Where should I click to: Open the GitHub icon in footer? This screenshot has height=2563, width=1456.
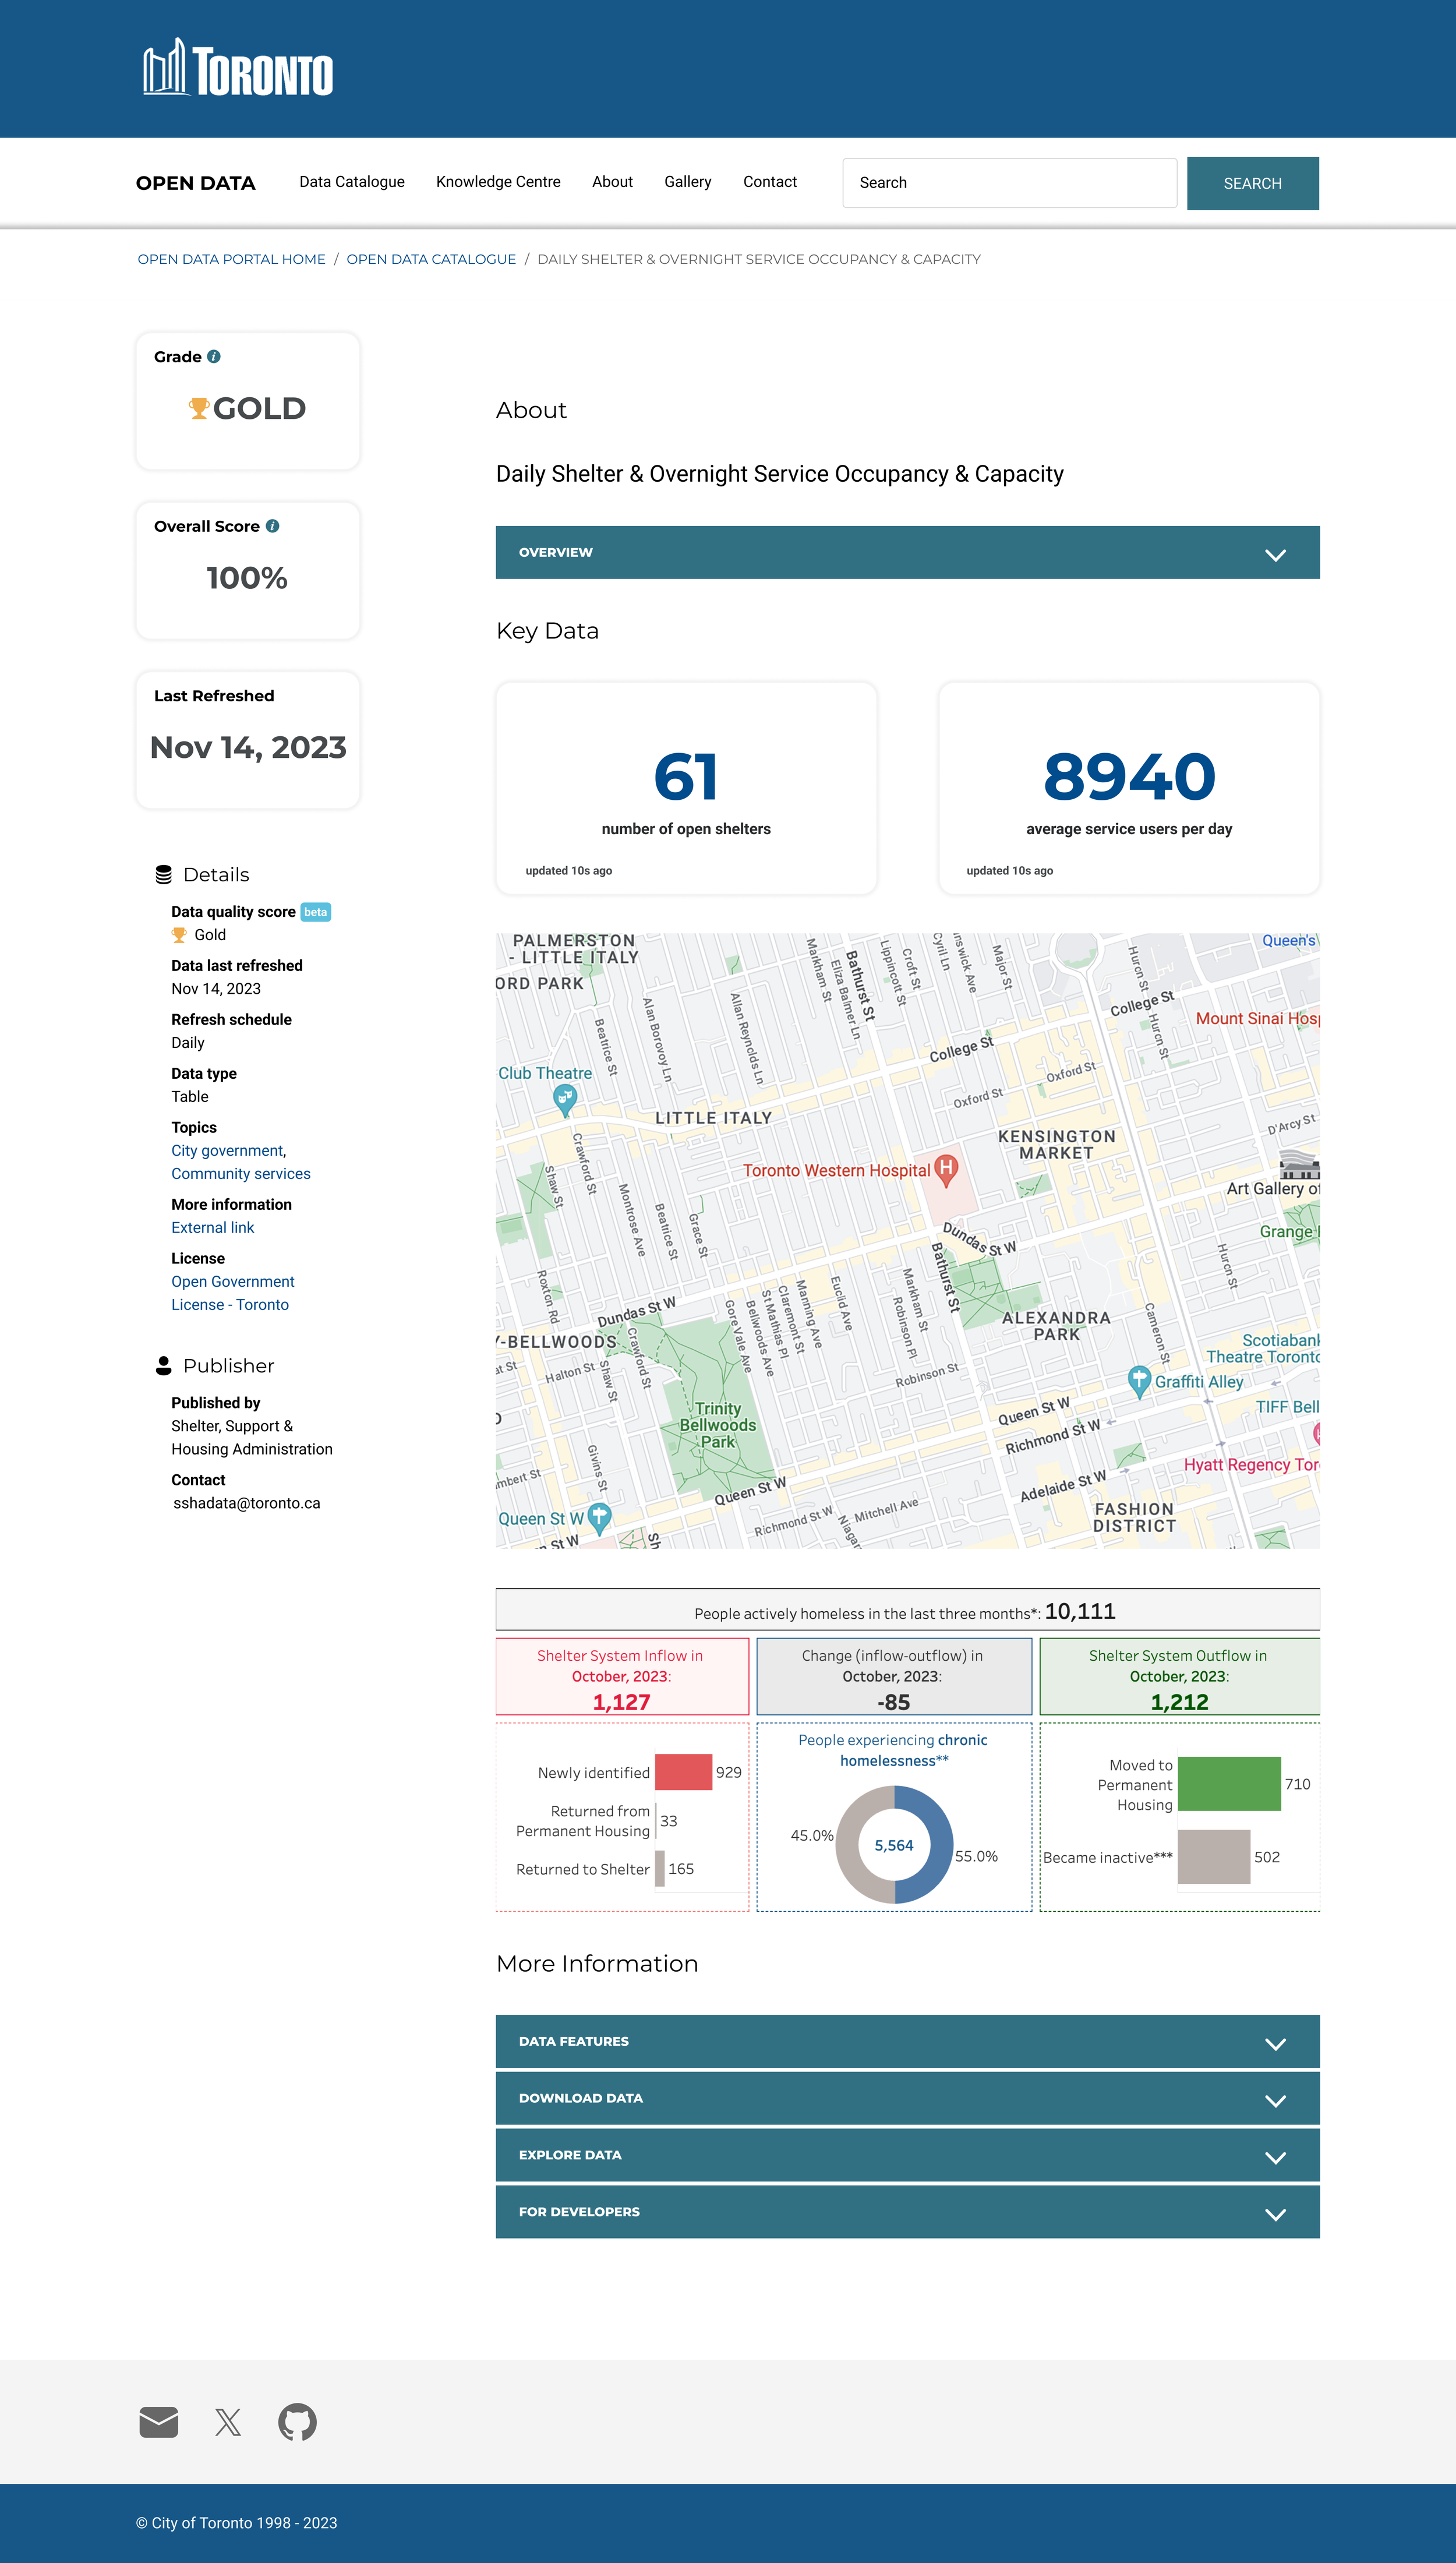click(297, 2421)
